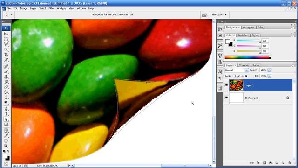Open the blend mode Normal dropdown
The height and width of the screenshot is (168, 298).
pyautogui.click(x=237, y=70)
